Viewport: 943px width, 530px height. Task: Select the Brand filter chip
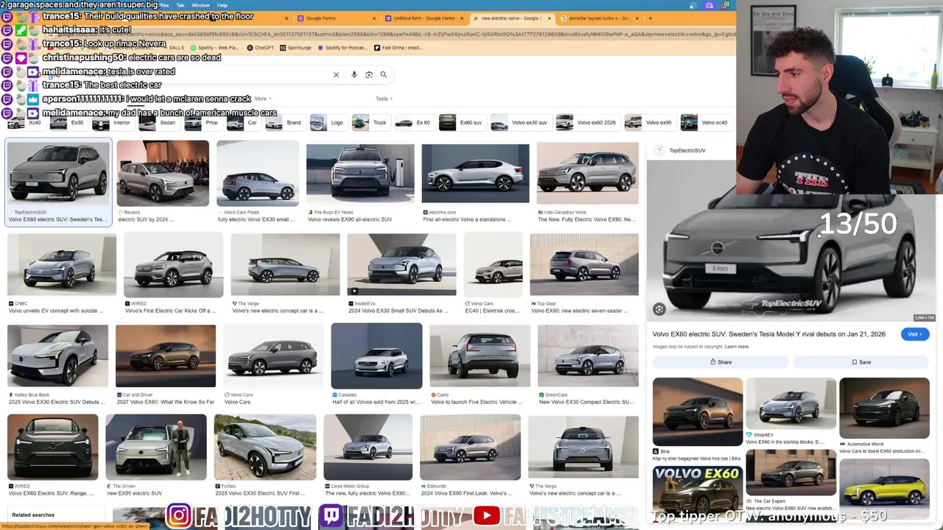(285, 123)
